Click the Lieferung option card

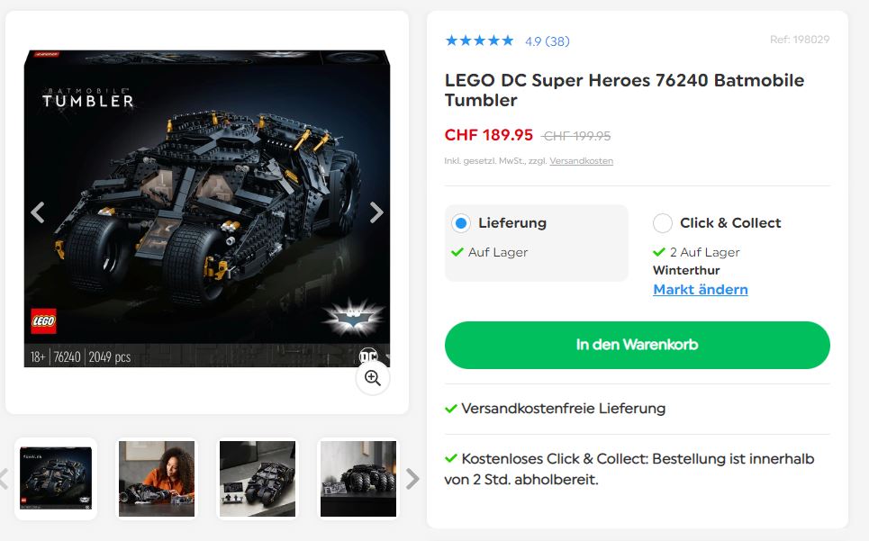(x=537, y=243)
